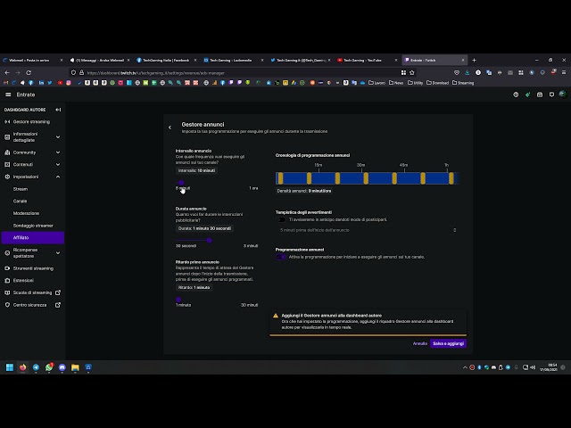
Task: Toggle Tempistica degli avvertimenti switch
Action: [x=281, y=220]
